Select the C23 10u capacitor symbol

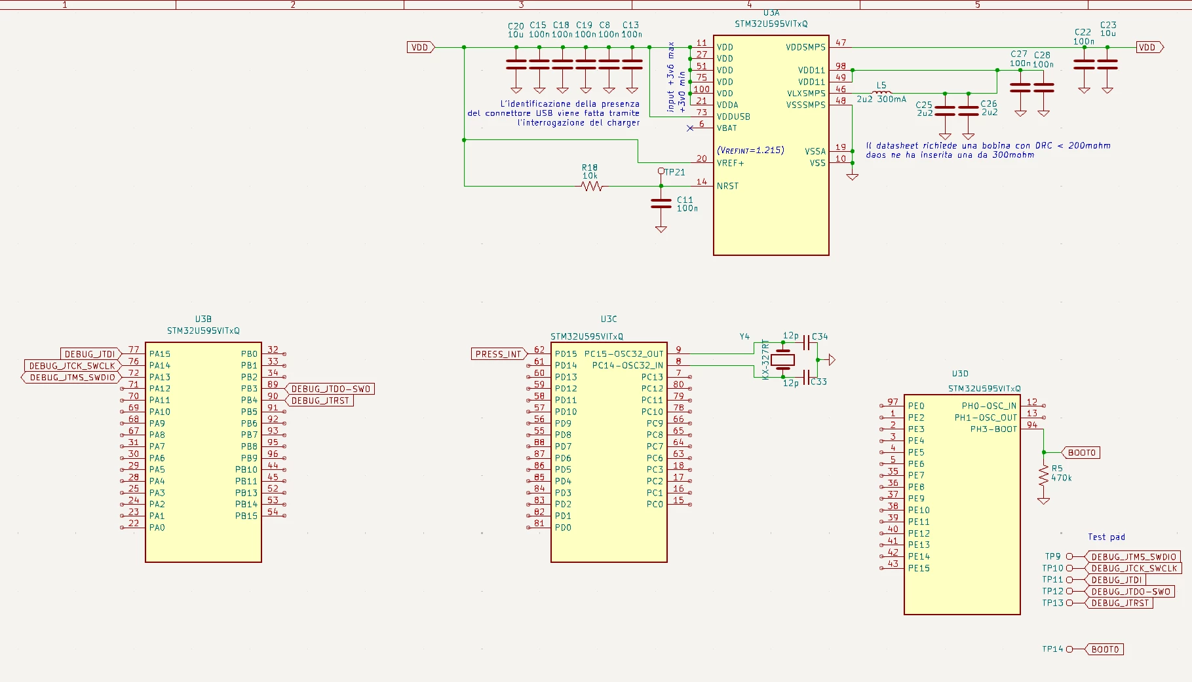pos(1107,64)
